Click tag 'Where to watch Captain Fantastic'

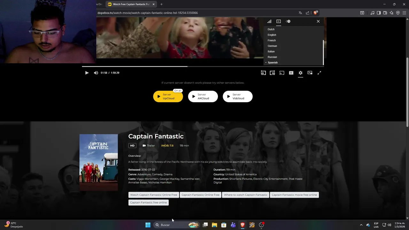[245, 195]
